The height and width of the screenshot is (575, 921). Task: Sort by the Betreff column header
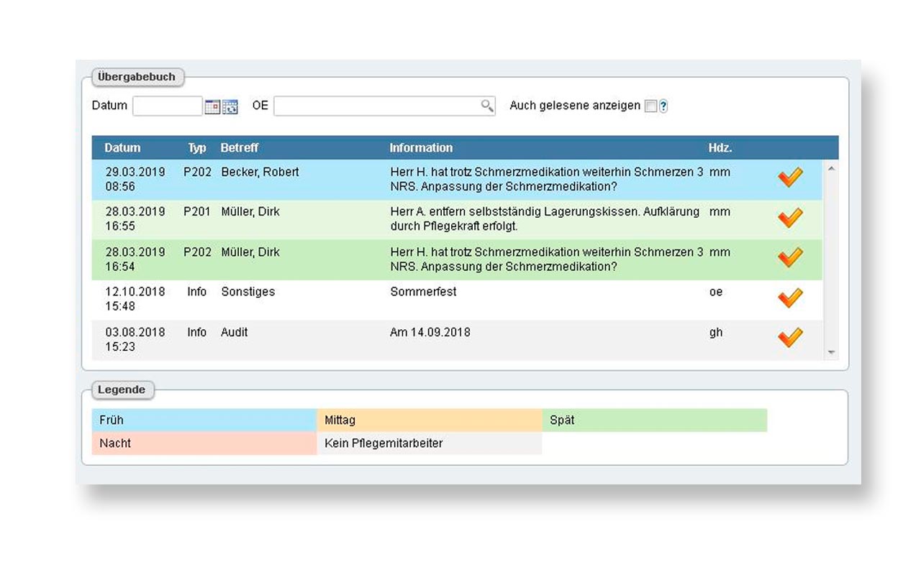(239, 148)
